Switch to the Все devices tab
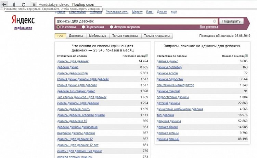The image size is (257, 158). coord(60,36)
